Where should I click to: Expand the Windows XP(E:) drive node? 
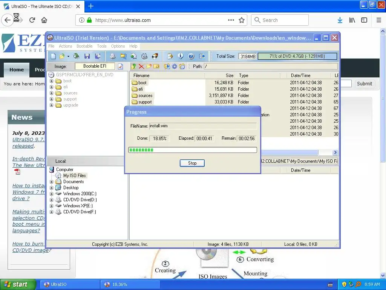pyautogui.click(x=51, y=206)
